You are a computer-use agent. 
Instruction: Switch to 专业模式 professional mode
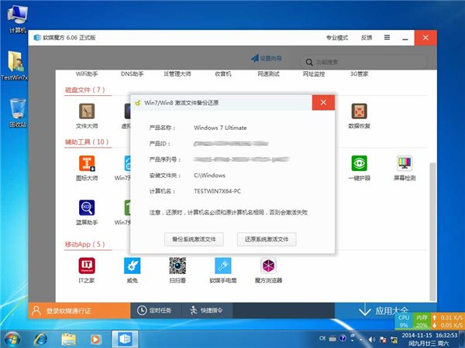tap(337, 38)
